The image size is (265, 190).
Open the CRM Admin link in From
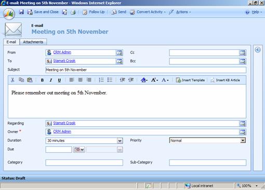coord(62,52)
